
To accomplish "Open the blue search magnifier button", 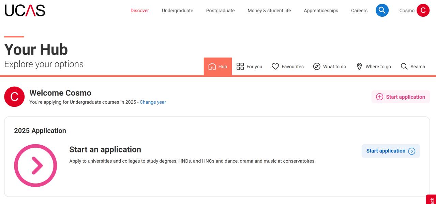I will pos(382,11).
